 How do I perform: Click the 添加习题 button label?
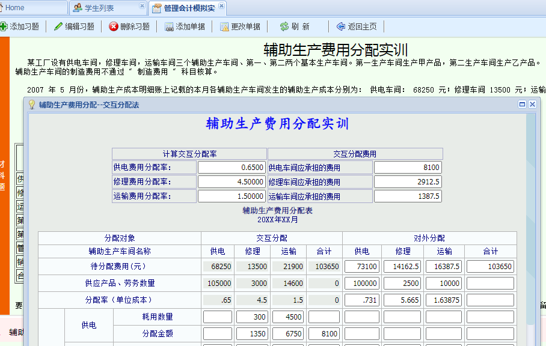(25, 26)
